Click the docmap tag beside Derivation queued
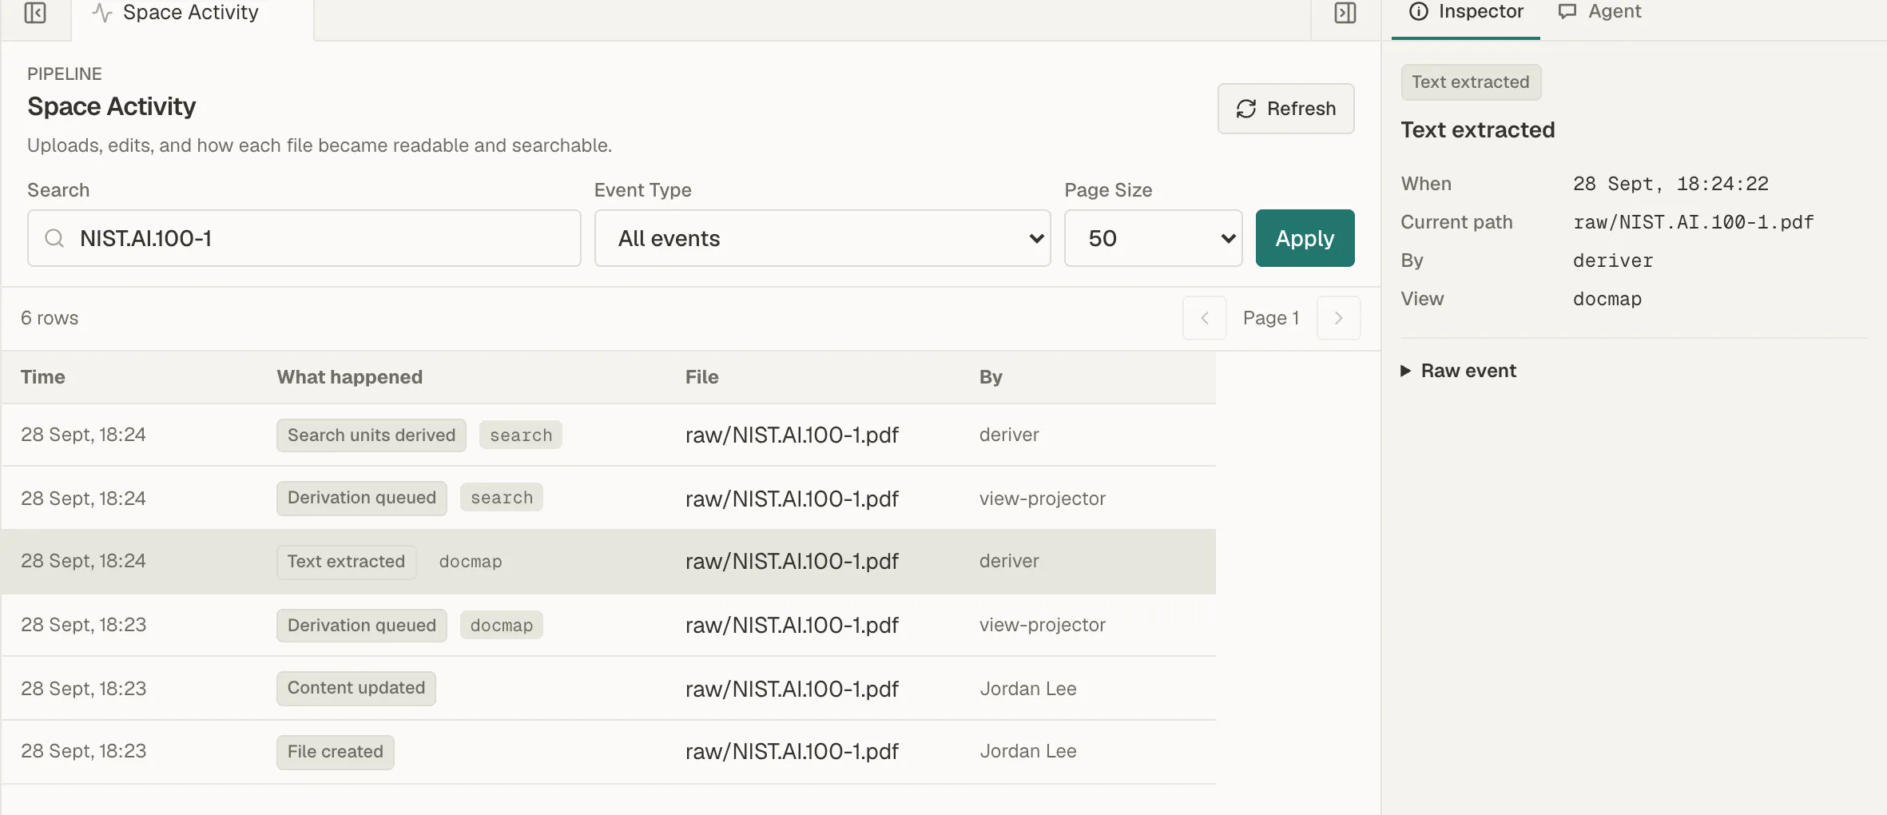 click(x=502, y=626)
